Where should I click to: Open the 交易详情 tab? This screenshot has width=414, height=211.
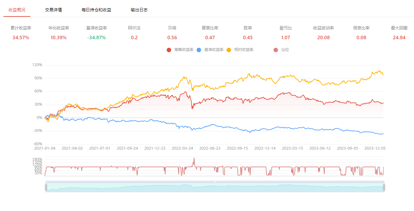pyautogui.click(x=53, y=10)
